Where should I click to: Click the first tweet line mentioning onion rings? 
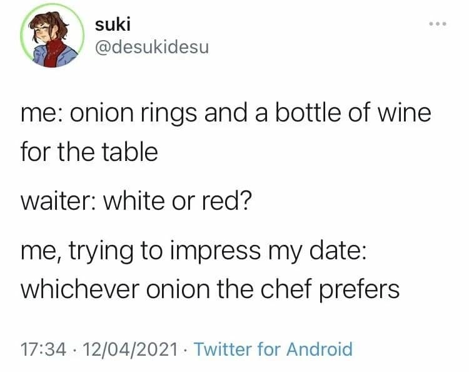point(225,115)
